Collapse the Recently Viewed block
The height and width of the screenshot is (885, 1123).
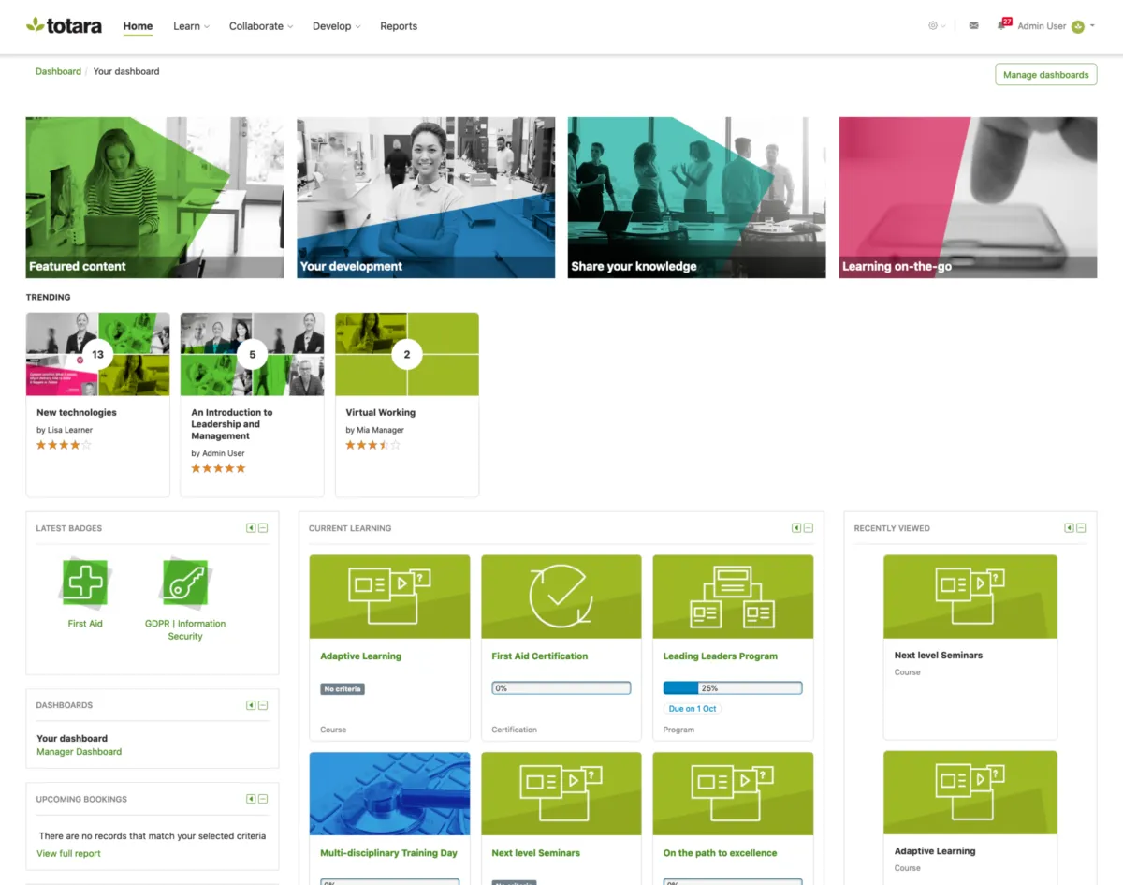(x=1081, y=528)
